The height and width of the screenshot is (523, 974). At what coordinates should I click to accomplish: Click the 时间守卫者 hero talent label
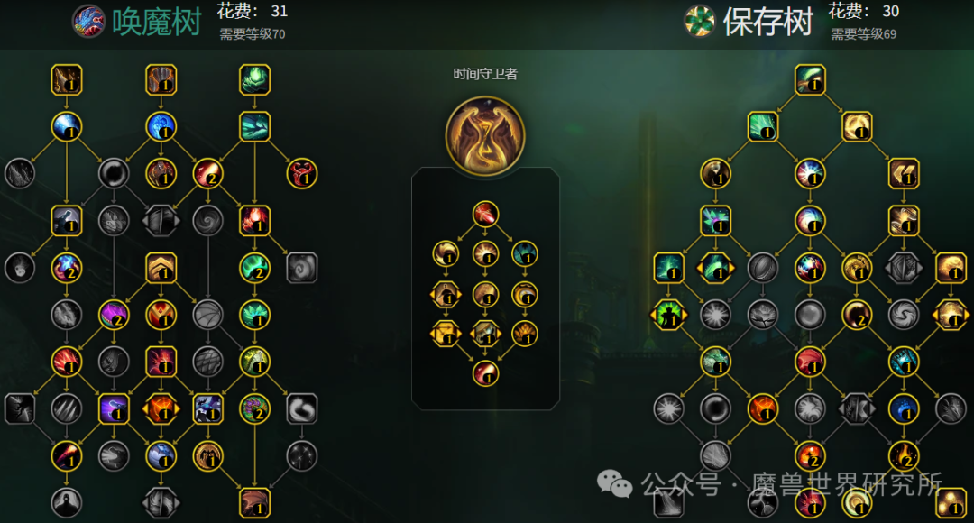tap(485, 74)
